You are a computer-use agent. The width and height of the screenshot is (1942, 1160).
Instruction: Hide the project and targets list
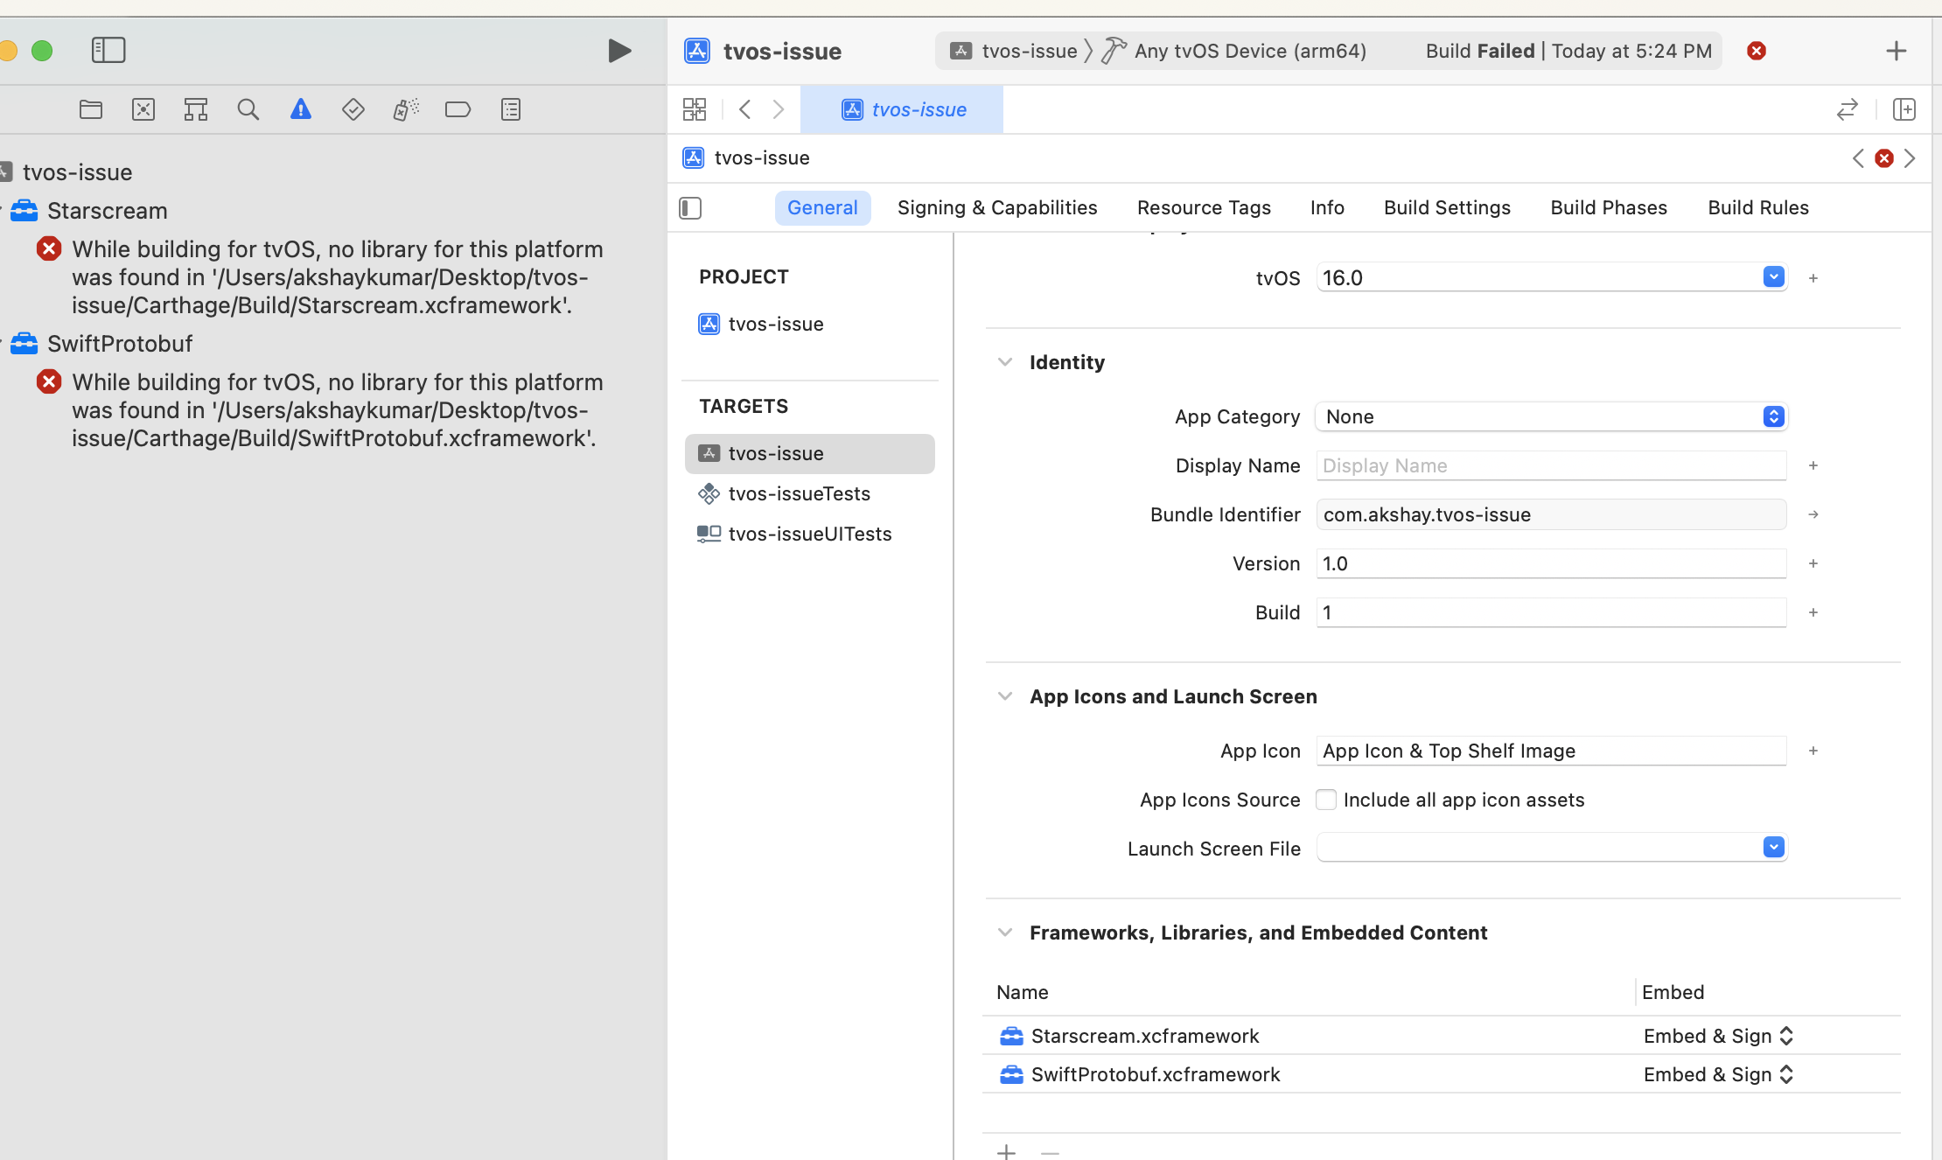690,208
